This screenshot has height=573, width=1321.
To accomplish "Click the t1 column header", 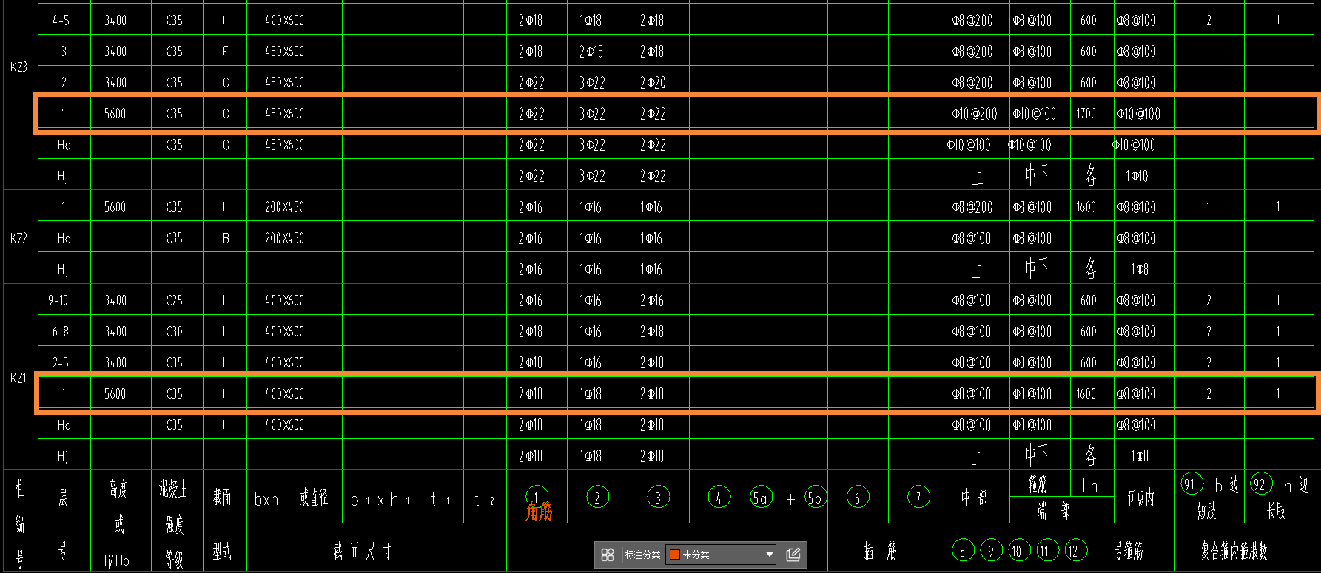I will pos(440,499).
